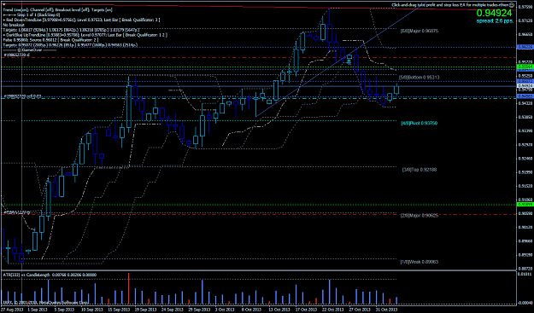Select the '[2/8]Major 0.90625' level label
The width and height of the screenshot is (534, 313).
click(x=420, y=215)
